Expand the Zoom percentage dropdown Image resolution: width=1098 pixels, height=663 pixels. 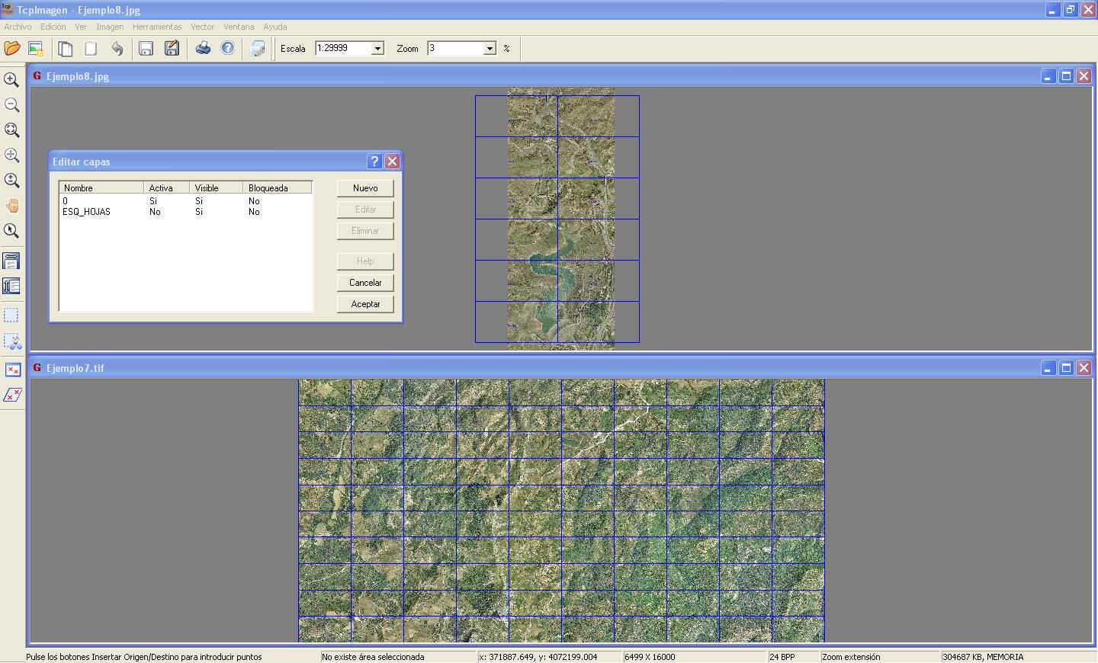click(x=490, y=49)
